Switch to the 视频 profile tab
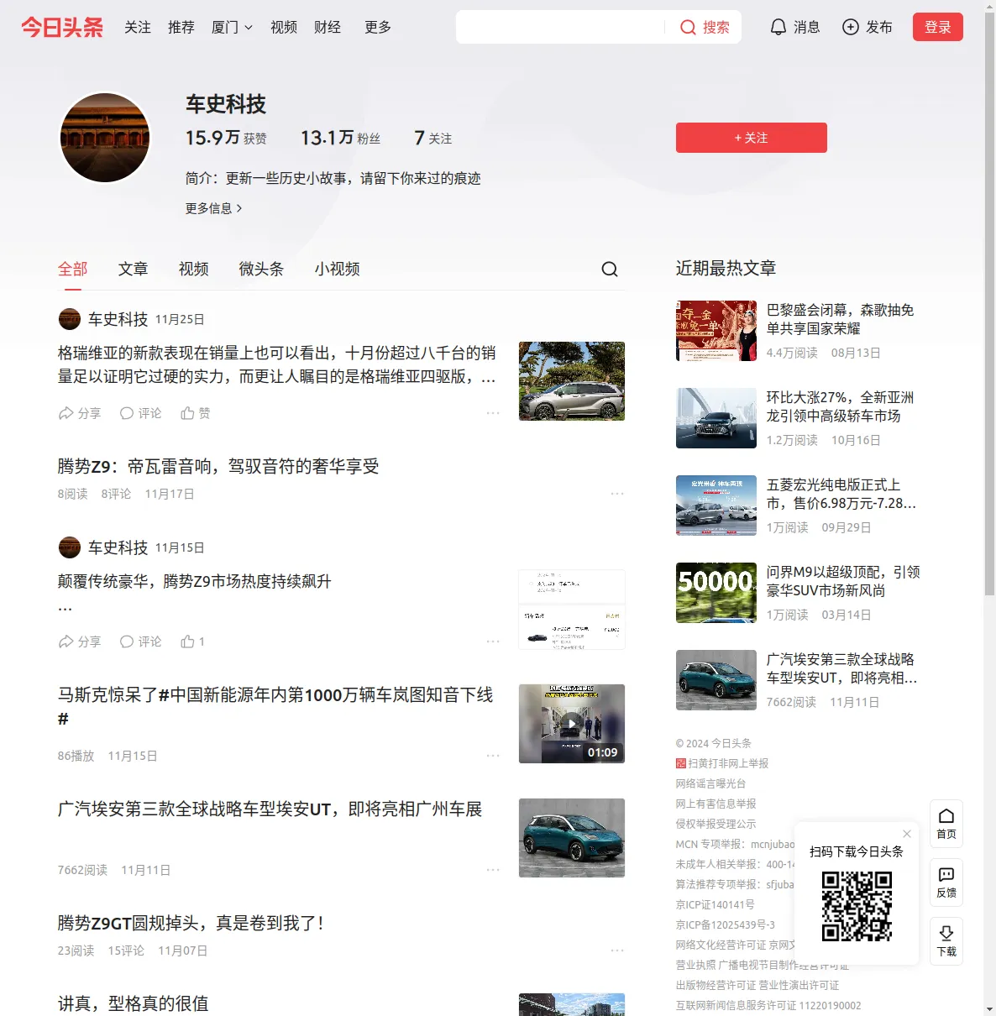 [x=194, y=269]
